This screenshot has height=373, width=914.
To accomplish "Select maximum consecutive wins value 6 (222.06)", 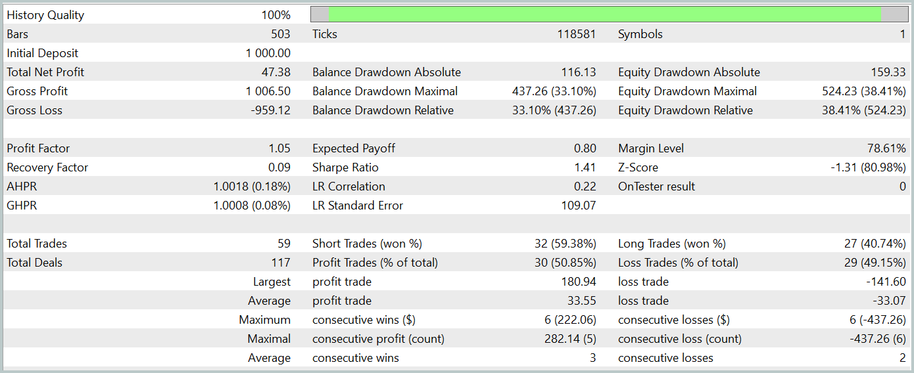I will 569,320.
